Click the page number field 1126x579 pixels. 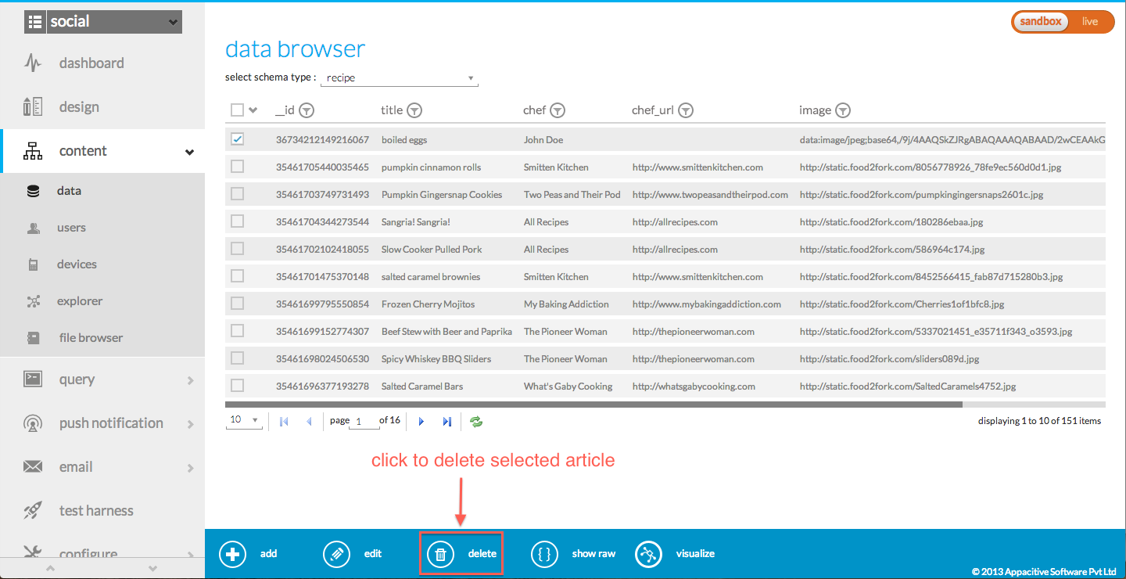(x=364, y=421)
